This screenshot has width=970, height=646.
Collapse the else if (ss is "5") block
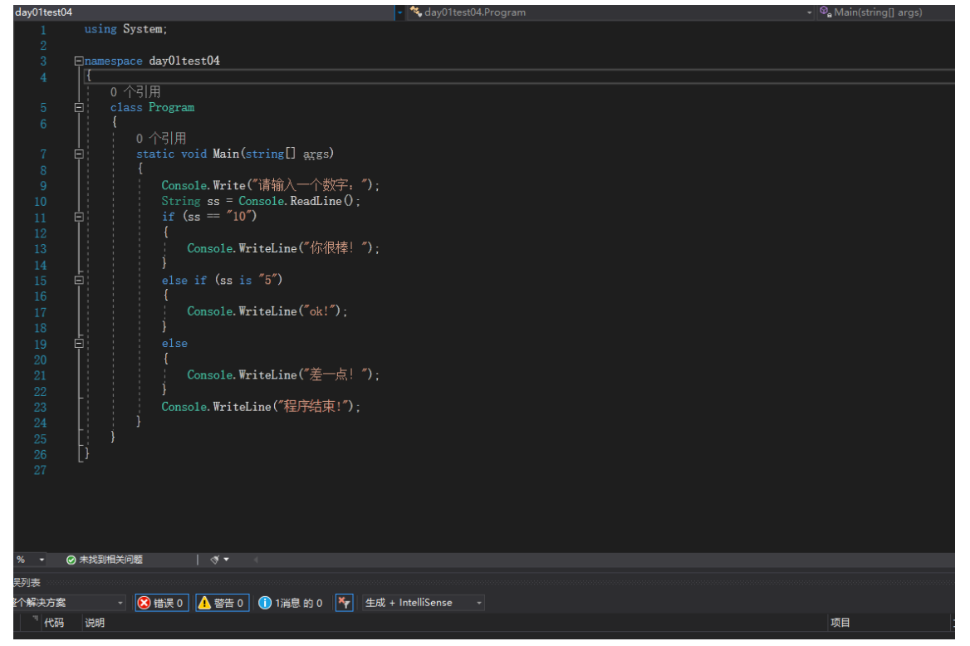(79, 281)
